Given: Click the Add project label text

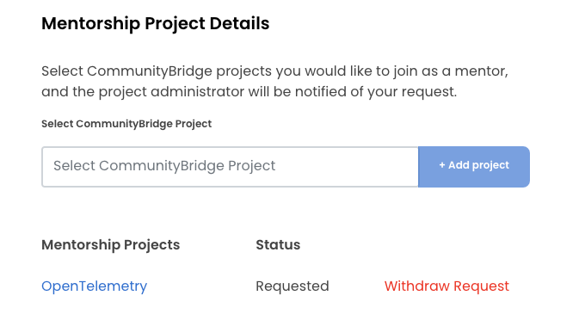Looking at the screenshot, I should click(478, 165).
